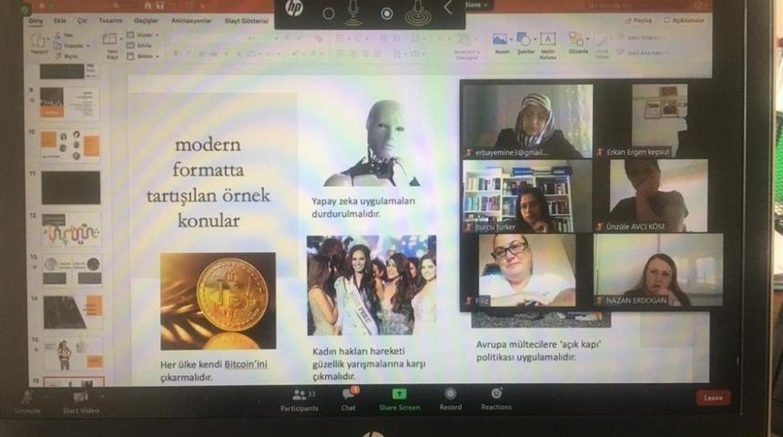Open Açıklamalar comments button
The image size is (783, 437).
[684, 20]
